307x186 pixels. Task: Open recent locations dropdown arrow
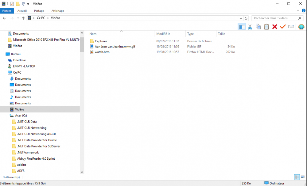point(18,18)
